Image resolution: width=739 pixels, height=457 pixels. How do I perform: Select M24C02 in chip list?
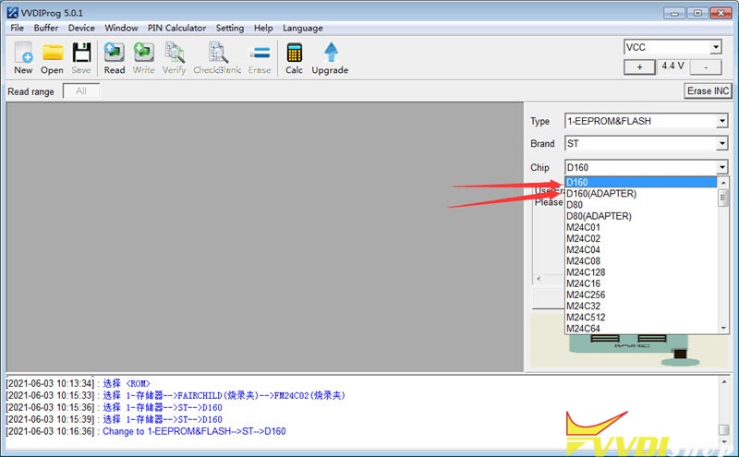pyautogui.click(x=641, y=239)
